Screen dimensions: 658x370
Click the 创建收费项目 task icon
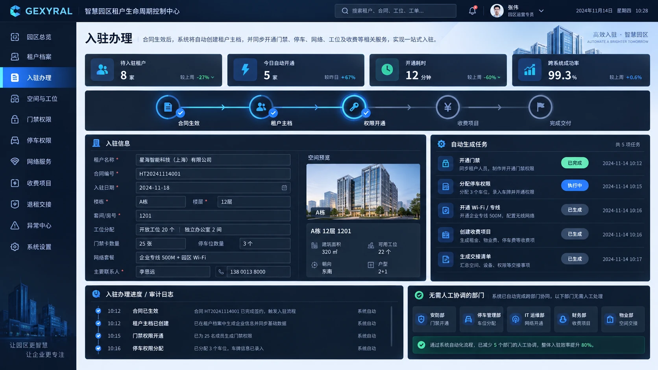[445, 235]
